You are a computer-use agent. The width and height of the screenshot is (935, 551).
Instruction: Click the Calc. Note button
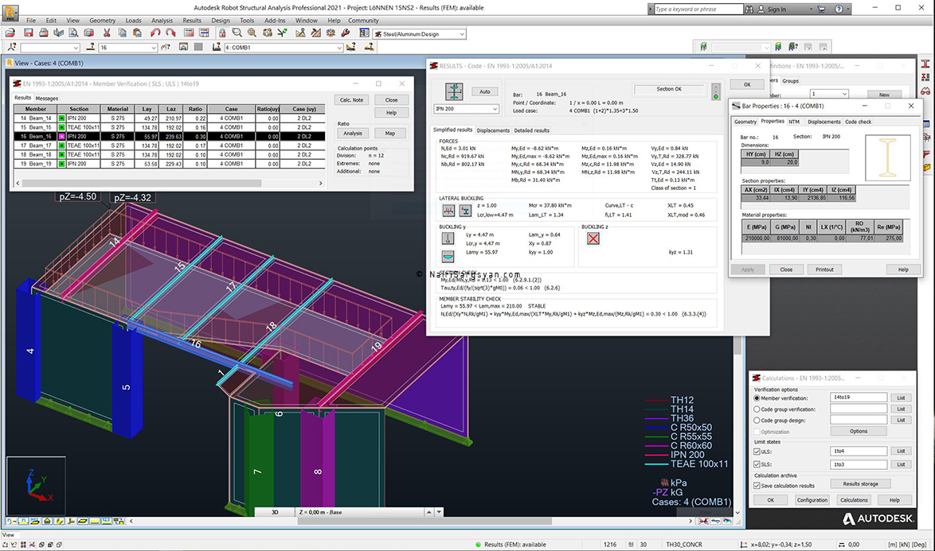click(352, 100)
